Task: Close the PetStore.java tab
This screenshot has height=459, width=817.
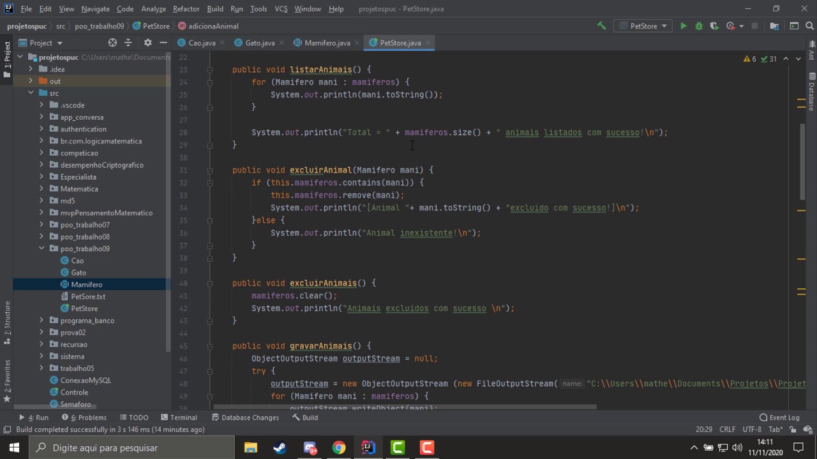Action: 428,43
